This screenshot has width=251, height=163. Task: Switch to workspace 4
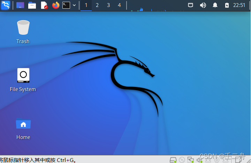119,5
